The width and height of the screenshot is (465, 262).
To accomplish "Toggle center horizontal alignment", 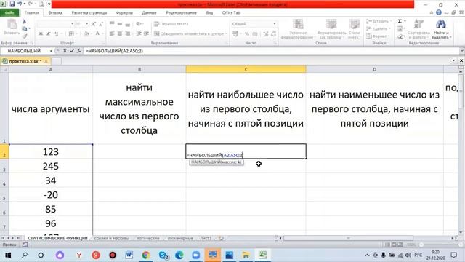I will [x=119, y=34].
